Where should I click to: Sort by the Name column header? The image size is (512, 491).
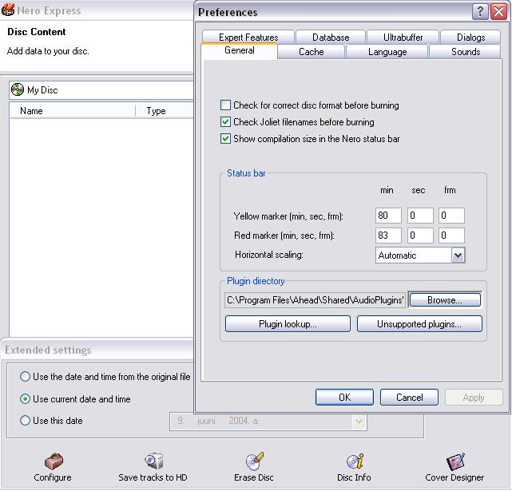73,111
